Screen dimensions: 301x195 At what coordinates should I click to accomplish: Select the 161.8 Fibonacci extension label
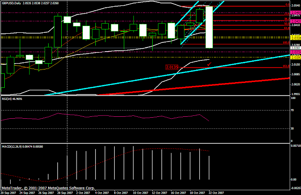coord(286,66)
